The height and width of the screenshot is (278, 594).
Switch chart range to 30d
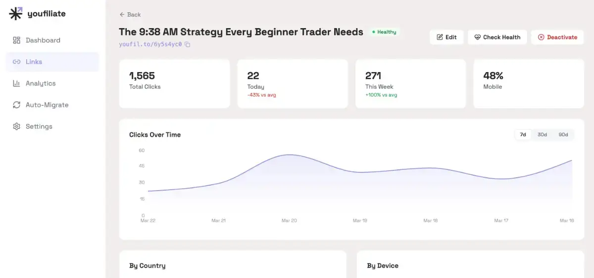point(542,135)
